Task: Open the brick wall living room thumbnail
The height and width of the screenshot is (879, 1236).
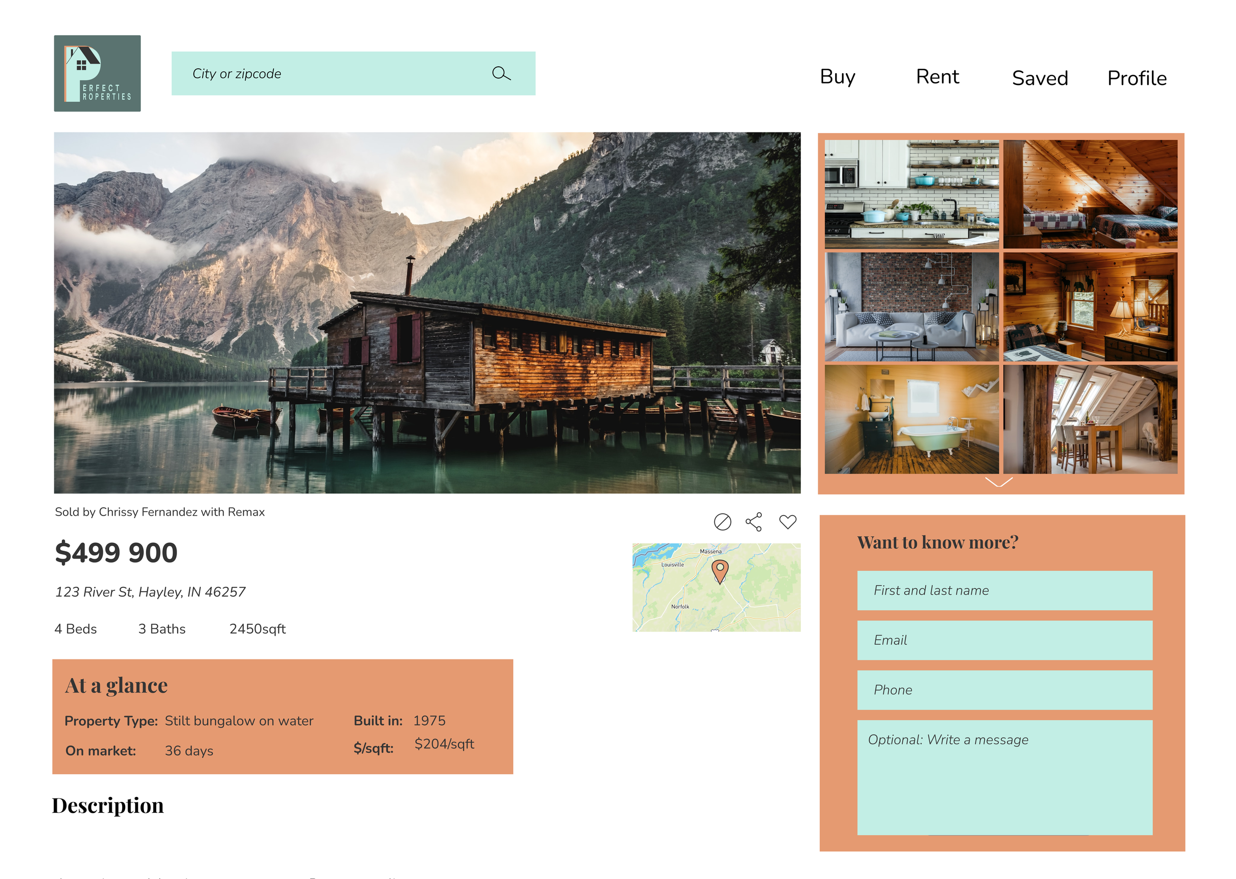Action: [x=911, y=307]
